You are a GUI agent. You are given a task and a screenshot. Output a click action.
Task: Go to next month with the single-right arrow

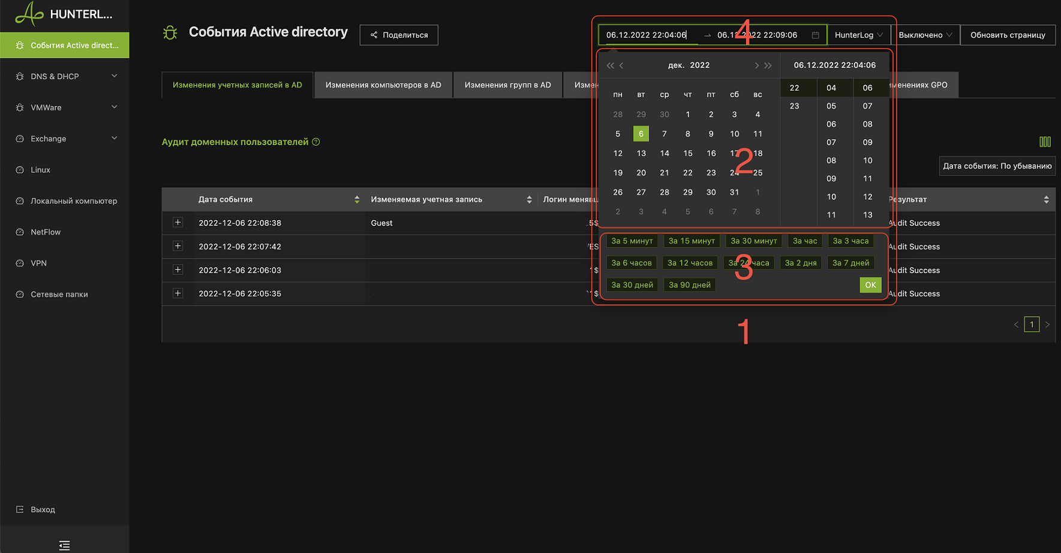[x=756, y=65]
